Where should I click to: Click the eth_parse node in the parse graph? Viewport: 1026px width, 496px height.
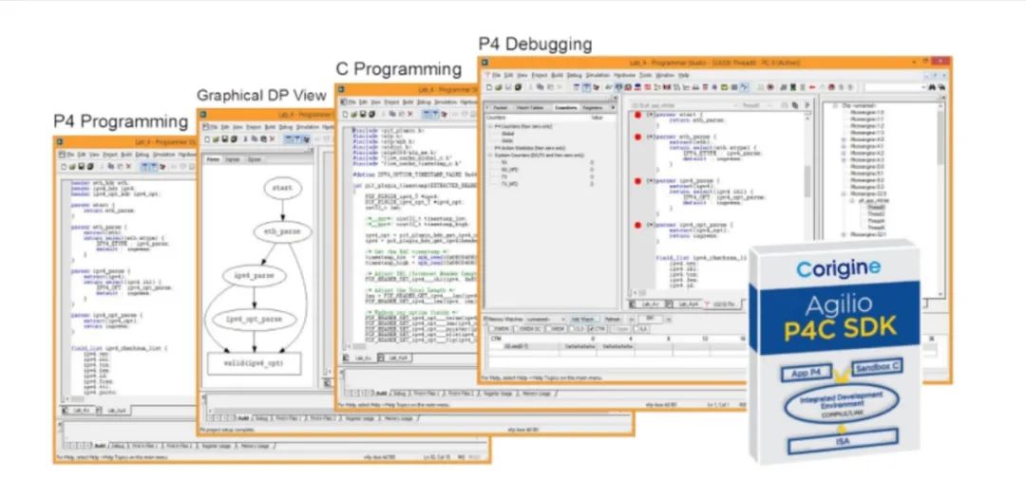[x=282, y=231]
